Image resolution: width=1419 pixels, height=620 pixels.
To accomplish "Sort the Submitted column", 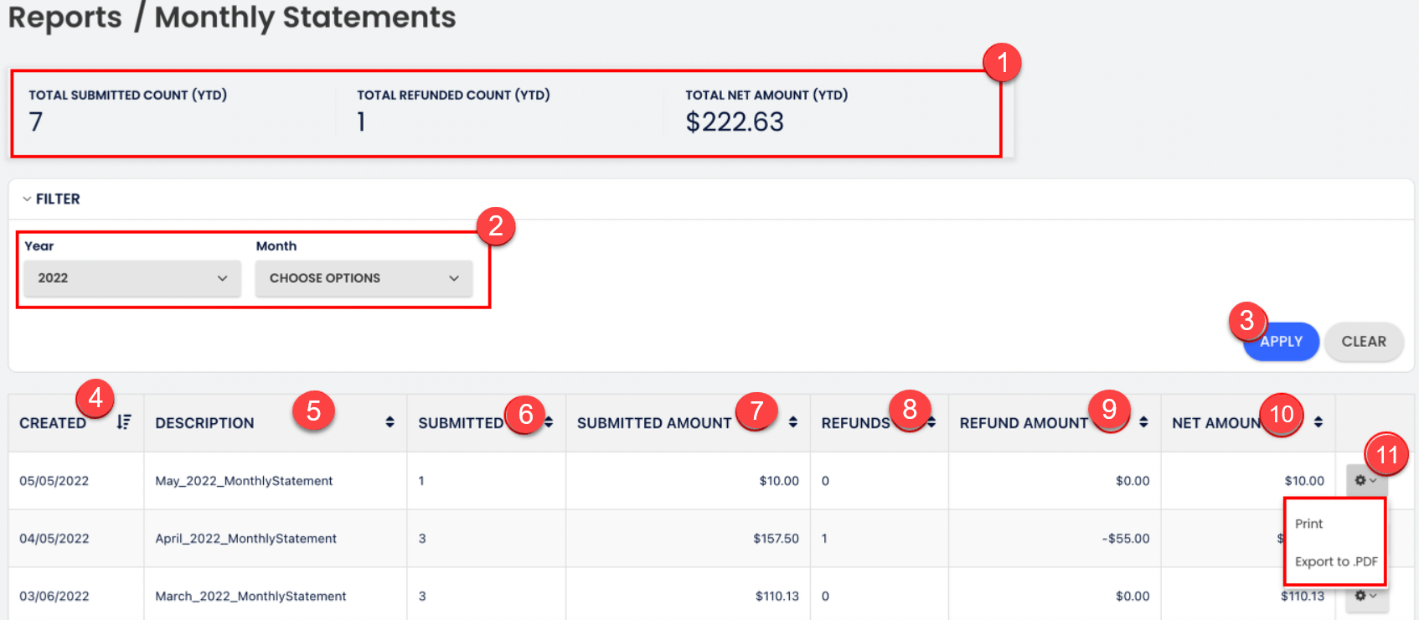I will click(549, 422).
